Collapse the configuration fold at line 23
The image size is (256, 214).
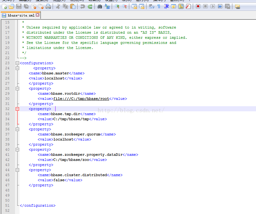[x=17, y=63]
